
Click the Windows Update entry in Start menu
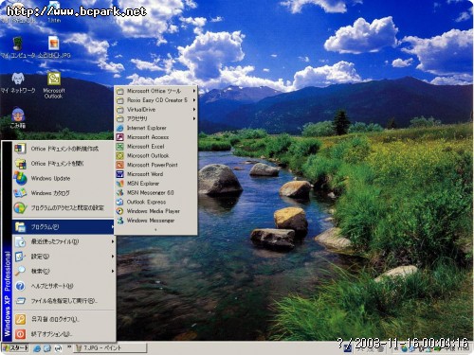[64, 178]
